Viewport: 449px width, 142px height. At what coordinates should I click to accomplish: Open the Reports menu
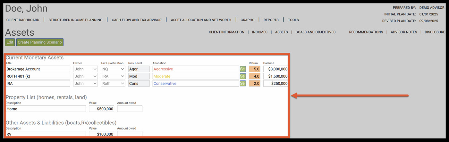tap(271, 20)
